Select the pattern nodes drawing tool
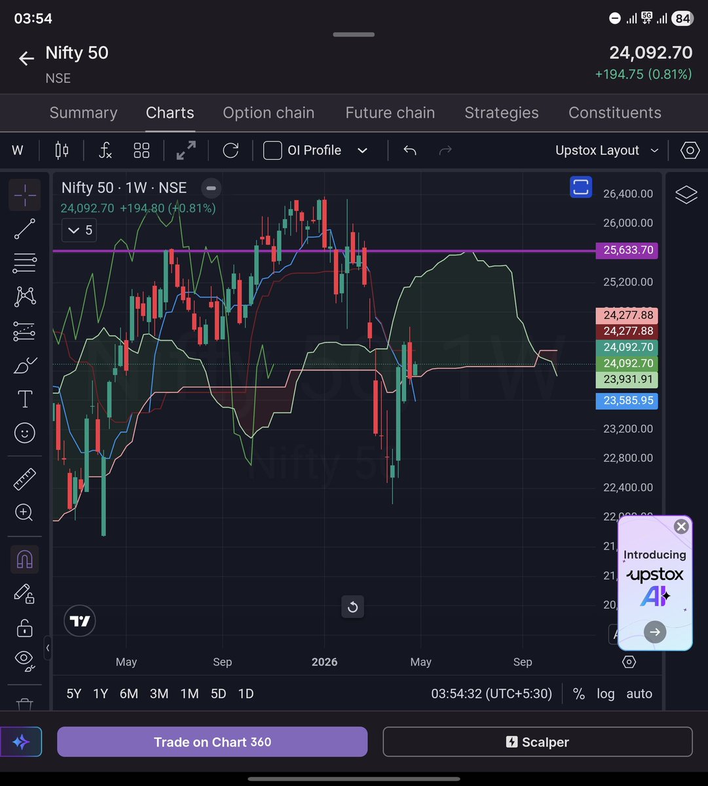The image size is (708, 786). [x=25, y=297]
